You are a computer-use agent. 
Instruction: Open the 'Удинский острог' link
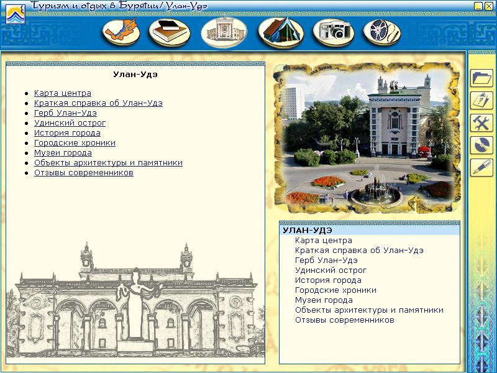[70, 123]
